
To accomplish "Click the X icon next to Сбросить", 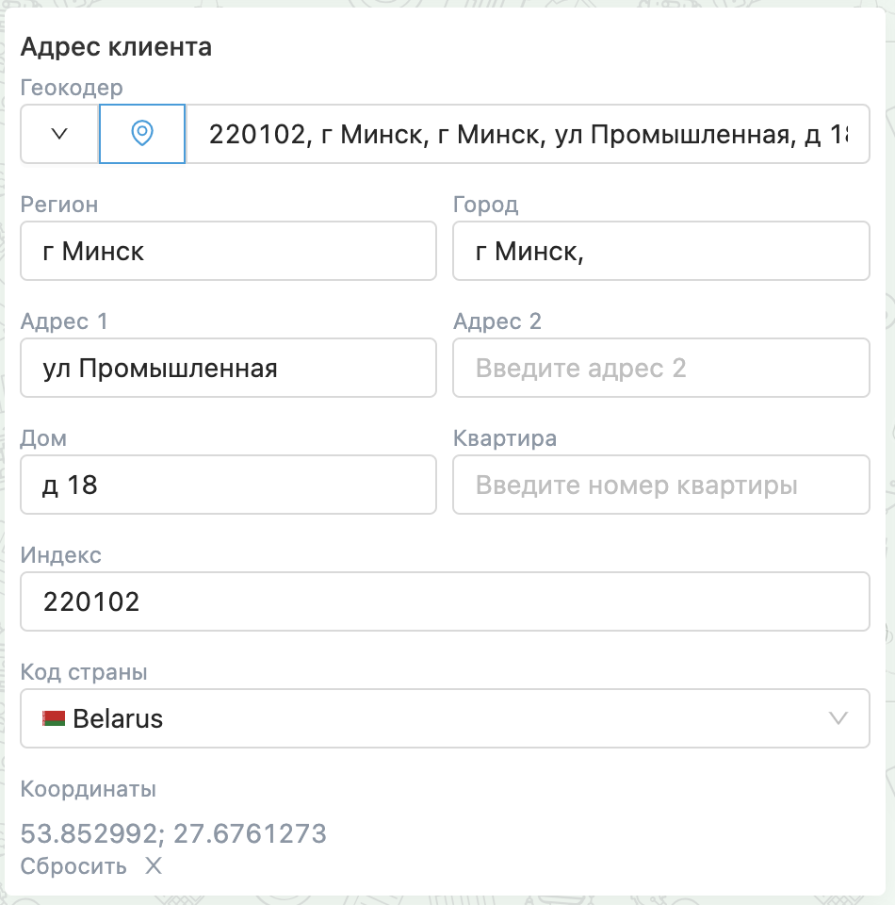I will [x=154, y=865].
